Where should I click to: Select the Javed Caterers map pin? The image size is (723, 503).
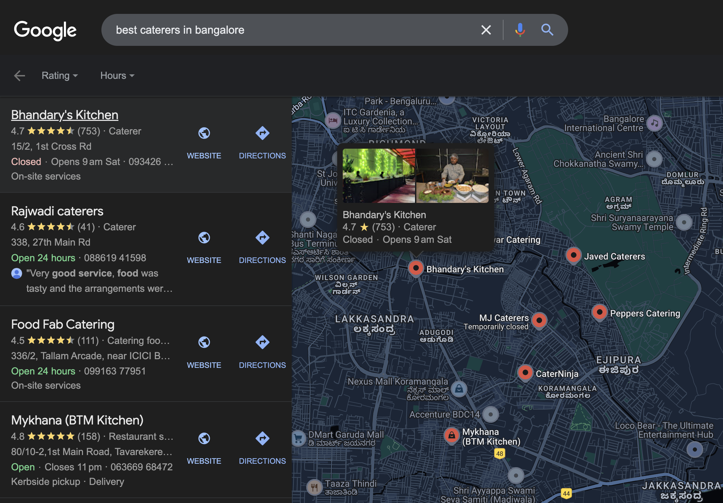pos(574,256)
